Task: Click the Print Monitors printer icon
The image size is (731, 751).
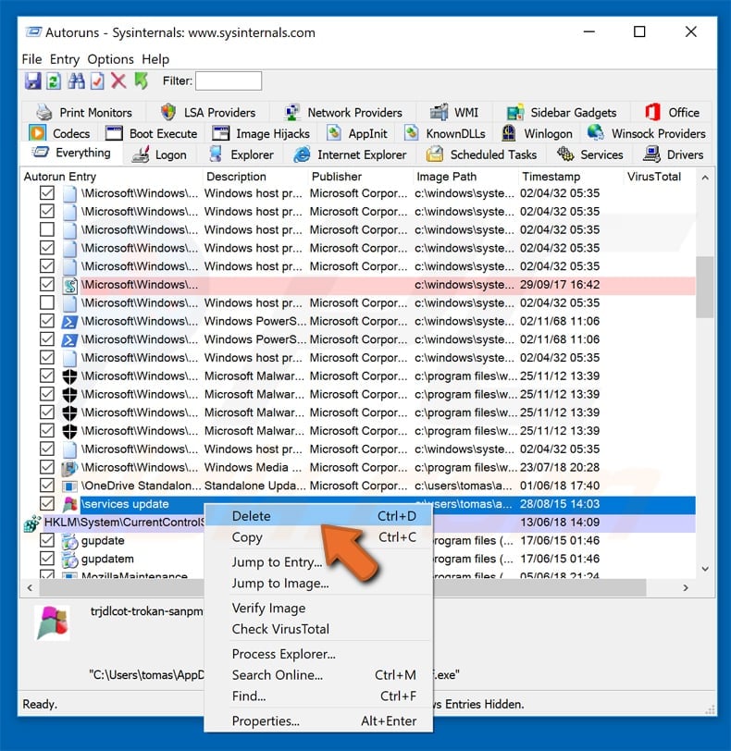Action: pos(44,113)
